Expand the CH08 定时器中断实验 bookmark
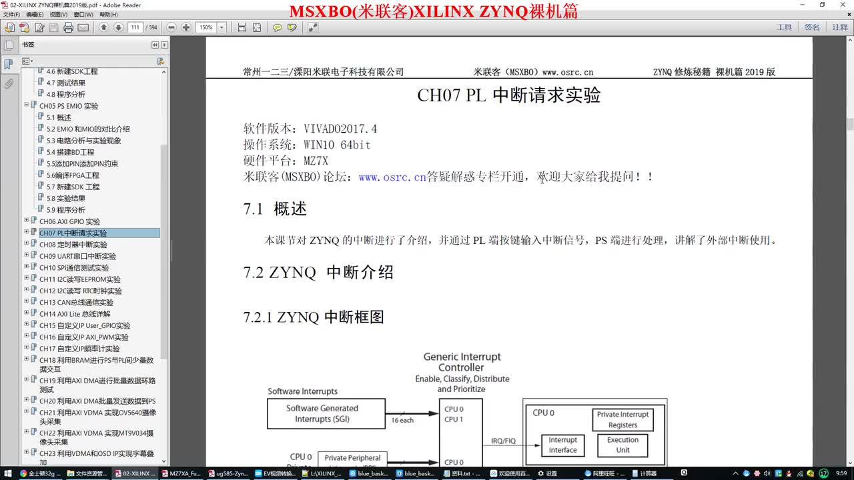Image resolution: width=854 pixels, height=480 pixels. point(27,244)
